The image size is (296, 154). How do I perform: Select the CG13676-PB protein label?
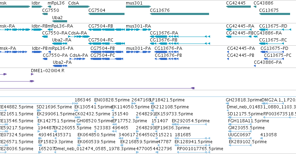pos(168,55)
